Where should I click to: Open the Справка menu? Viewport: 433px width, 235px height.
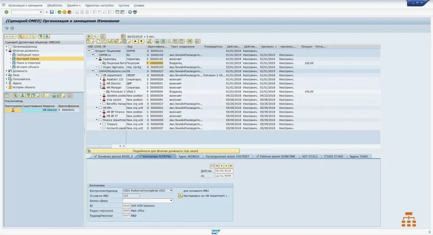(139, 5)
